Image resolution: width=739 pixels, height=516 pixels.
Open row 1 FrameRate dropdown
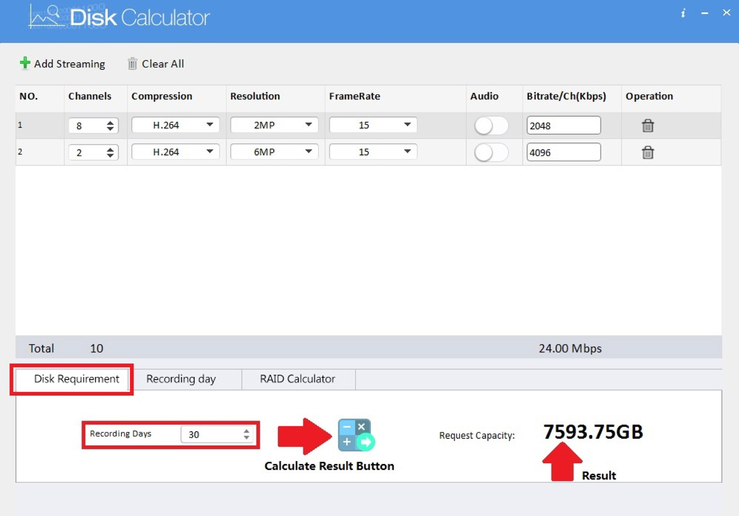(373, 125)
